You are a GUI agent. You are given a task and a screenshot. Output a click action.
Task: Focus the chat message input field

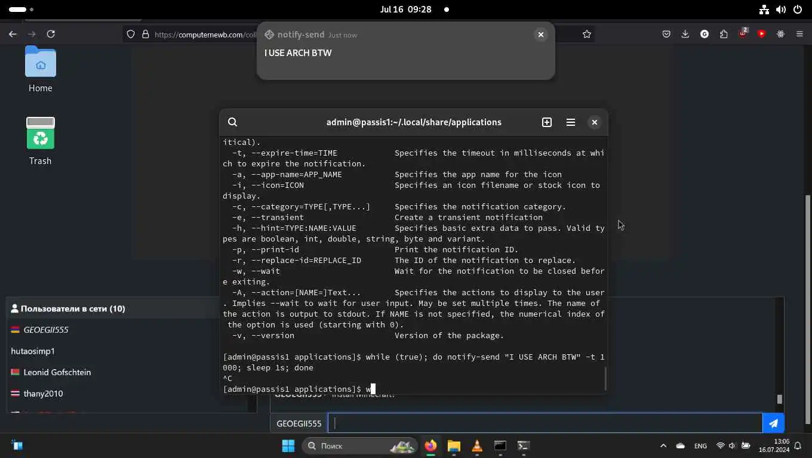545,423
